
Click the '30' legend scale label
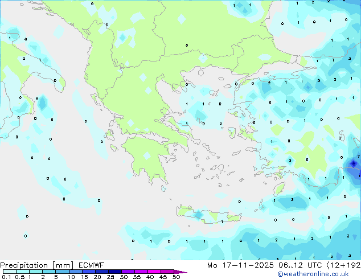click(124, 277)
